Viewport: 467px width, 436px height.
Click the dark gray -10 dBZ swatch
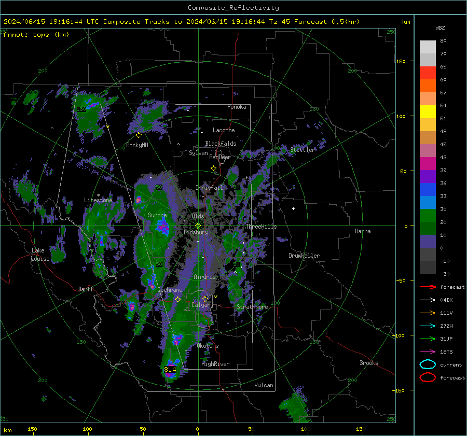[428, 268]
